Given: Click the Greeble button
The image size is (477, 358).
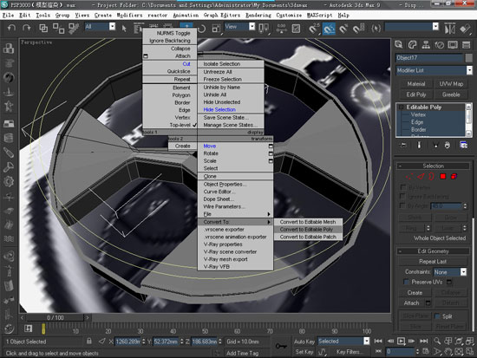Looking at the screenshot, I should click(451, 94).
